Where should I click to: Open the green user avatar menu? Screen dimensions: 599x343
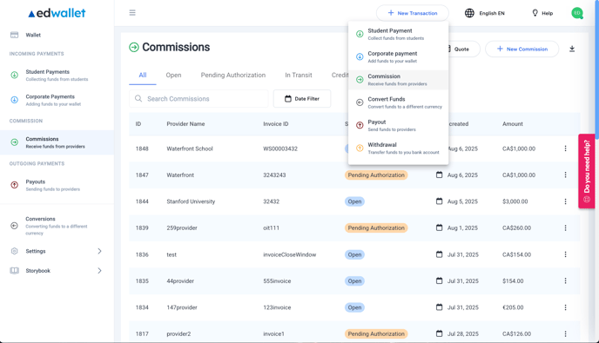click(577, 13)
